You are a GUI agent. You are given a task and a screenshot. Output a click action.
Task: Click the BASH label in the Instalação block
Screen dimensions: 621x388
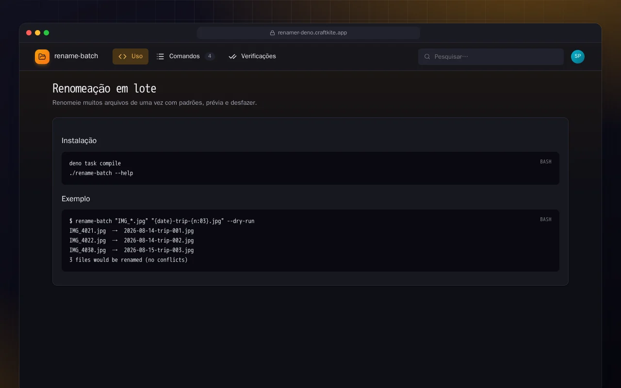pos(546,162)
